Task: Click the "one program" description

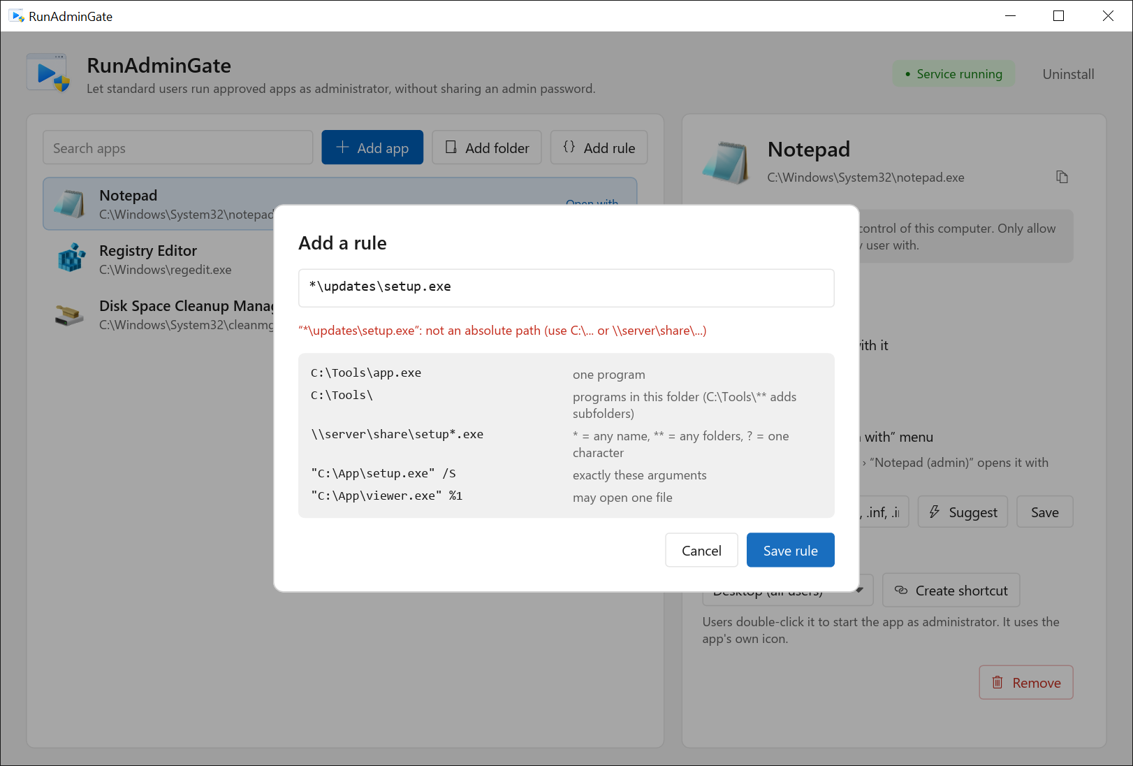Action: tap(609, 375)
